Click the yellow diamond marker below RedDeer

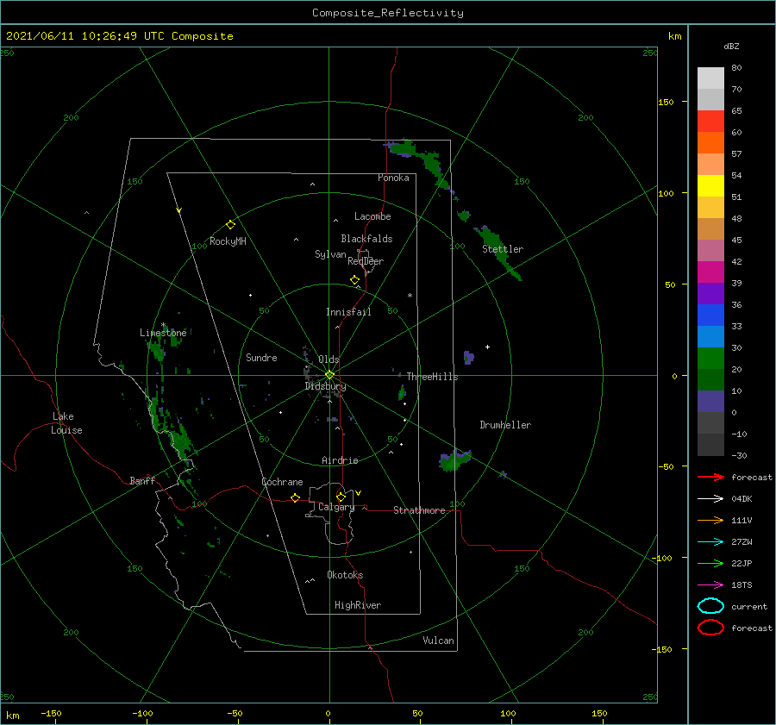click(355, 280)
